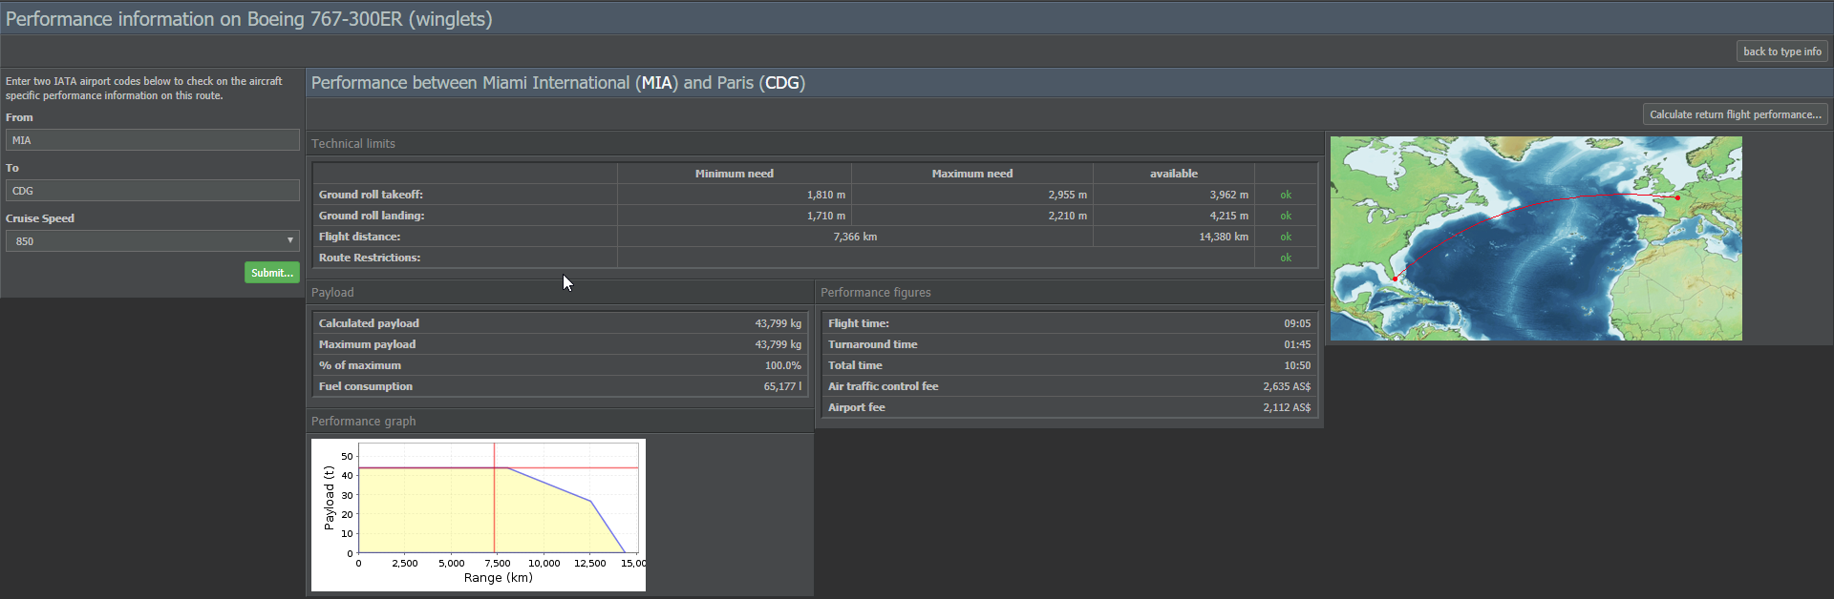Click available takeoff runway 3,962 m
The image size is (1834, 599).
pos(1229,195)
